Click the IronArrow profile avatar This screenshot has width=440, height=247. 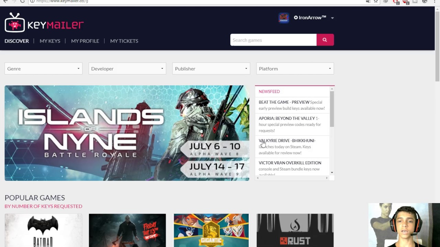284,18
